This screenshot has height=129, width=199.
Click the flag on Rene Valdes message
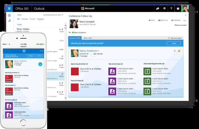pyautogui.click(x=62, y=29)
